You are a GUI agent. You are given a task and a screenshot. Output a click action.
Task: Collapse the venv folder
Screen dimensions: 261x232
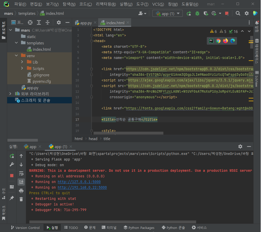(16, 56)
